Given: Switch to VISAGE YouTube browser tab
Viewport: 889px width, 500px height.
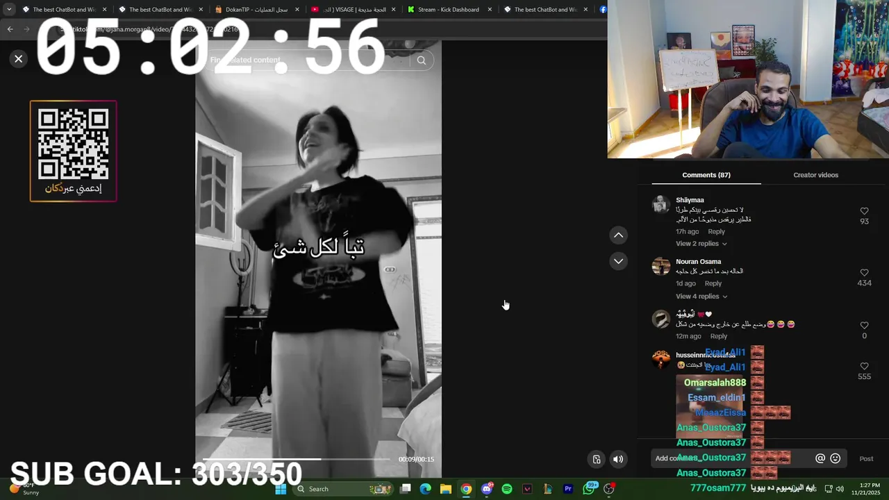Looking at the screenshot, I should pos(353,10).
